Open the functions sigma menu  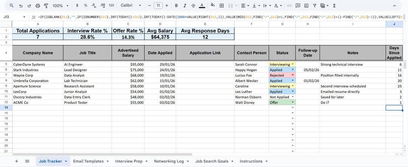334,5
